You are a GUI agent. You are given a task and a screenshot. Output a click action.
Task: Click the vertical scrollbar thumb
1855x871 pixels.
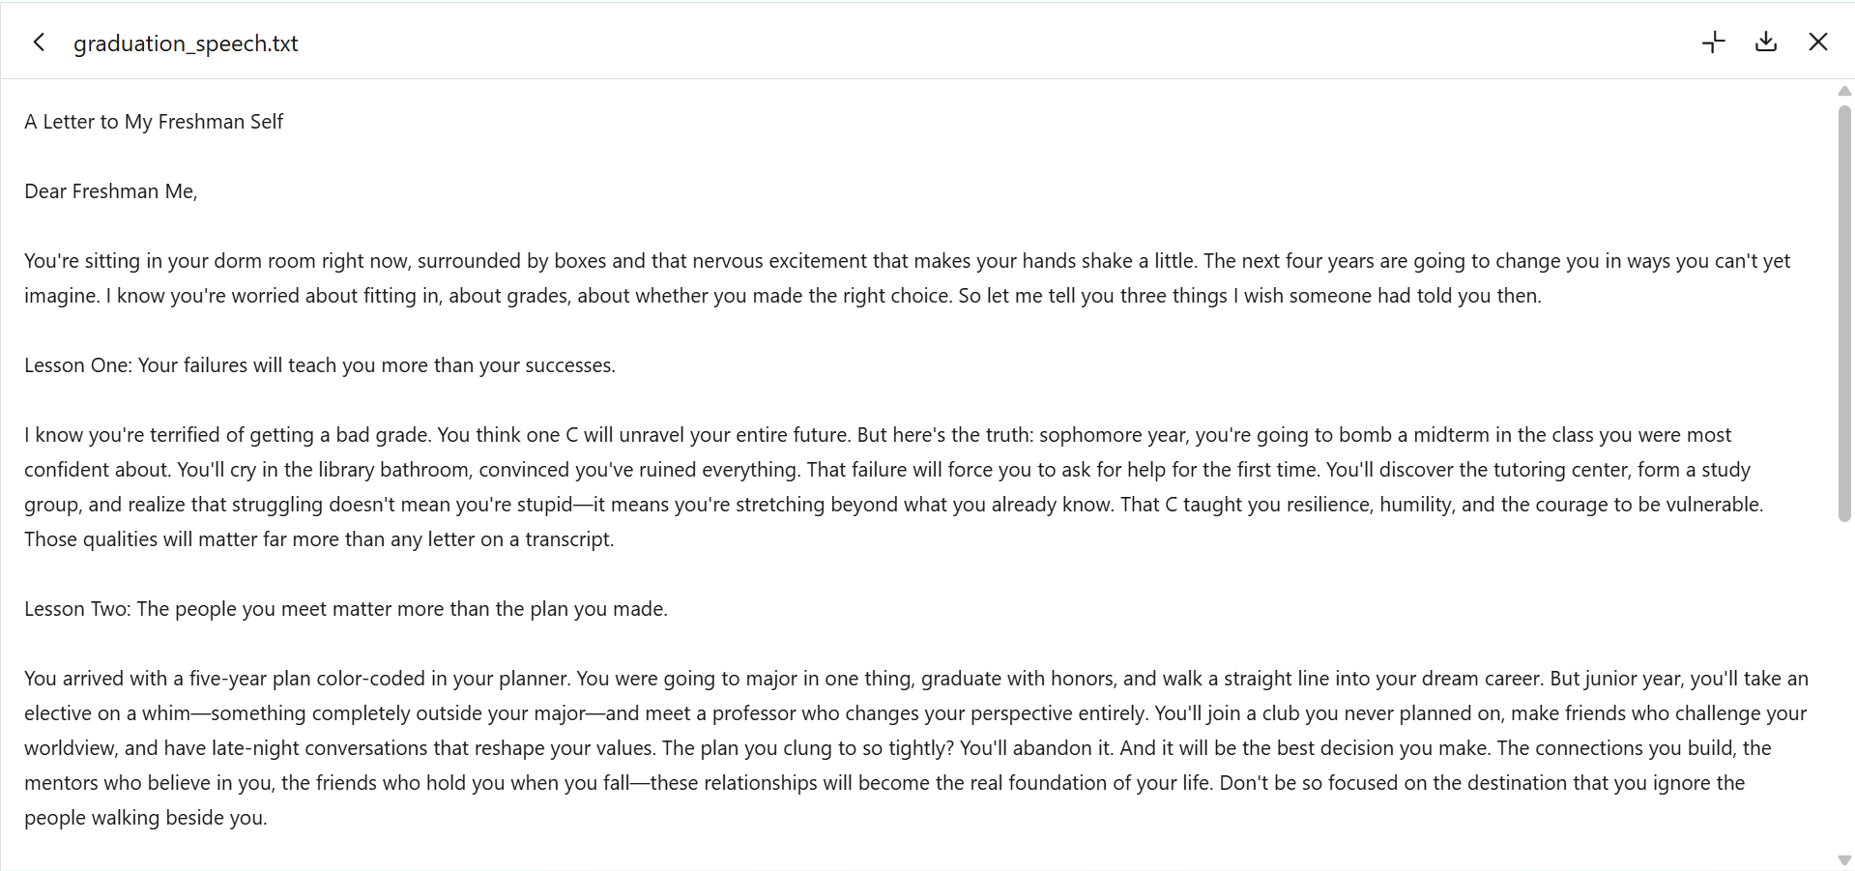point(1844,314)
